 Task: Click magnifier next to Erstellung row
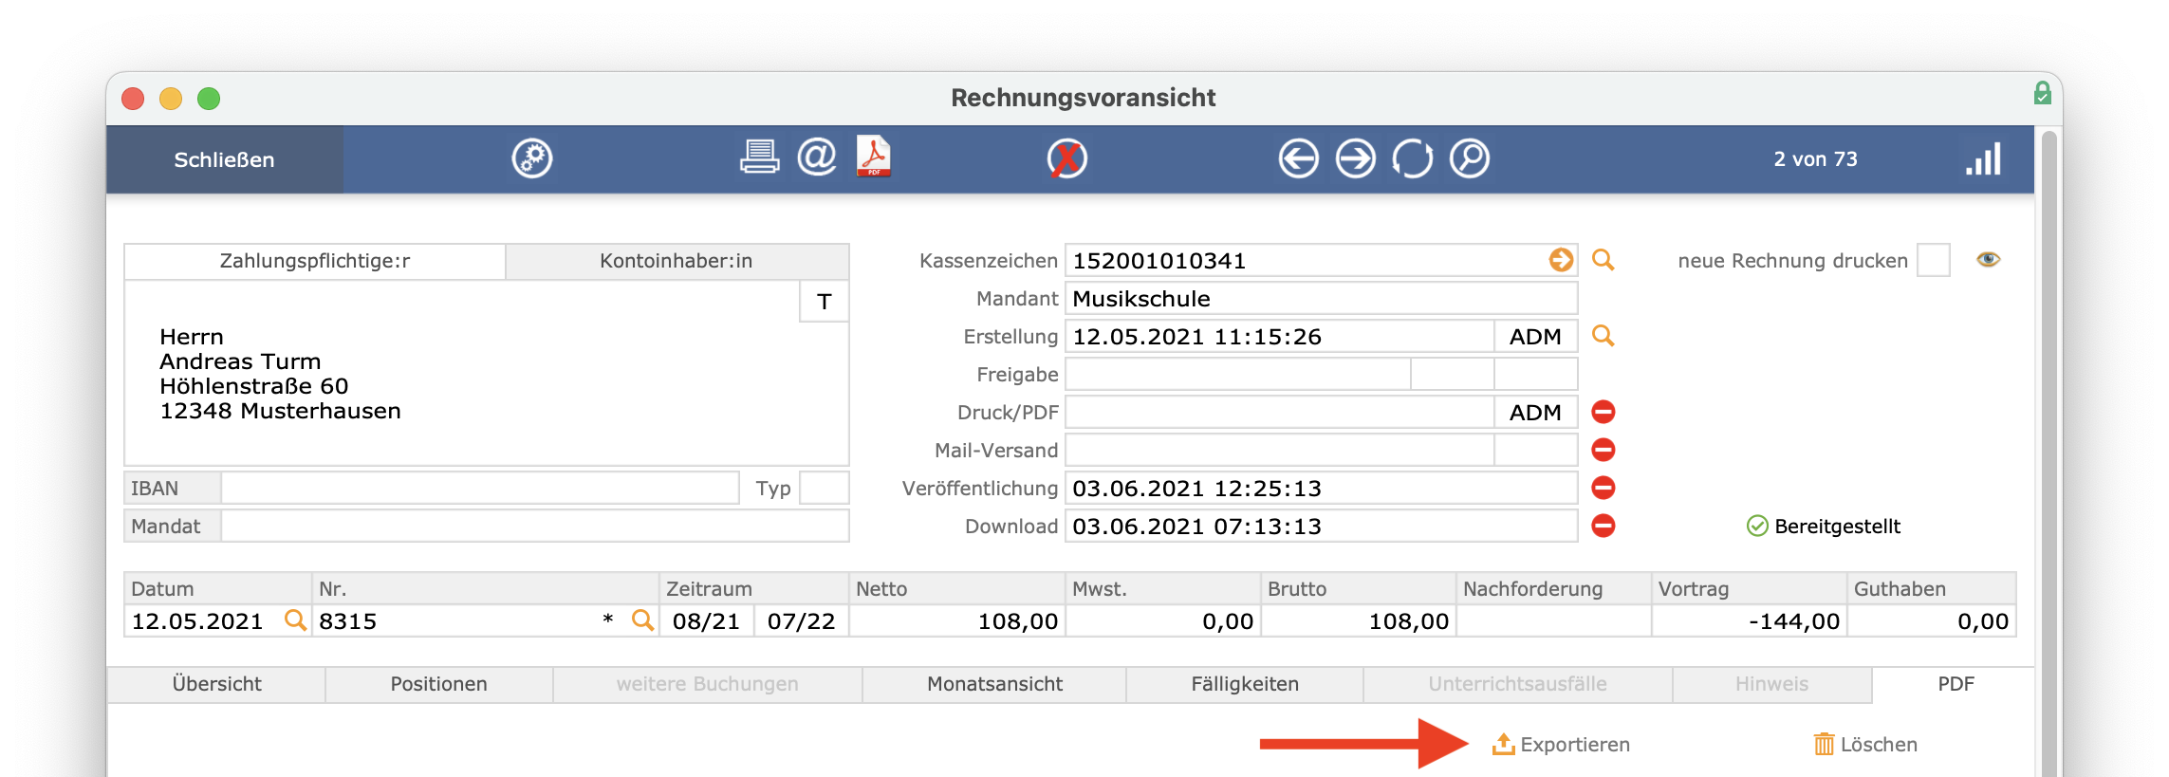(x=1603, y=336)
